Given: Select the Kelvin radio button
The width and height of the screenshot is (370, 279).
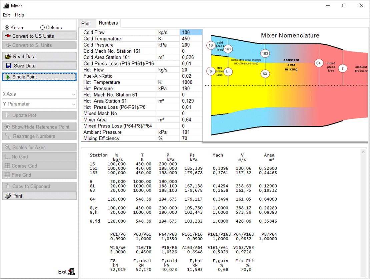Looking at the screenshot, I should click(7, 28).
